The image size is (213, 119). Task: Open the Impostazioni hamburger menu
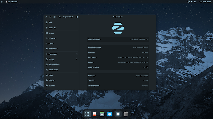click(77, 17)
